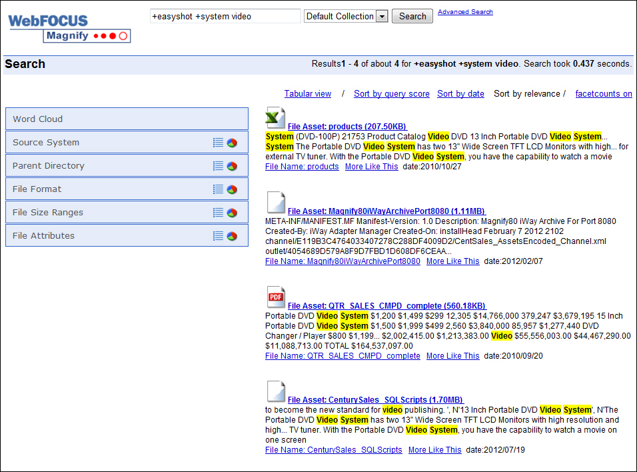Expand the Parent Directory facet
The height and width of the screenshot is (472, 637).
(127, 165)
